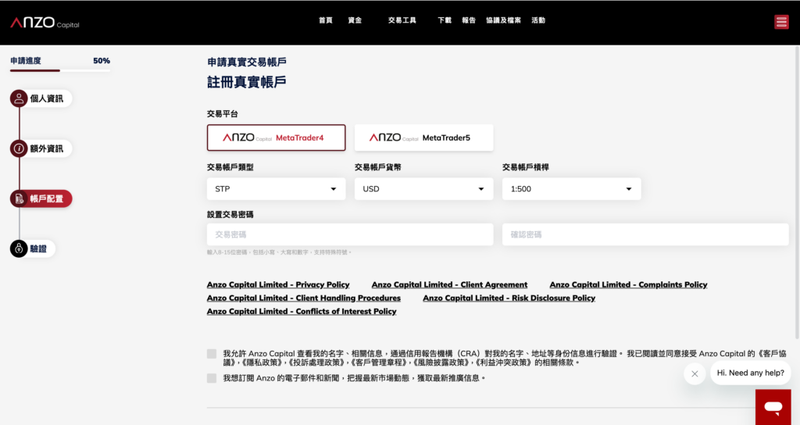Open the 交易帳戶槓桿 1:500 dropdown
The height and width of the screenshot is (425, 800).
point(571,189)
